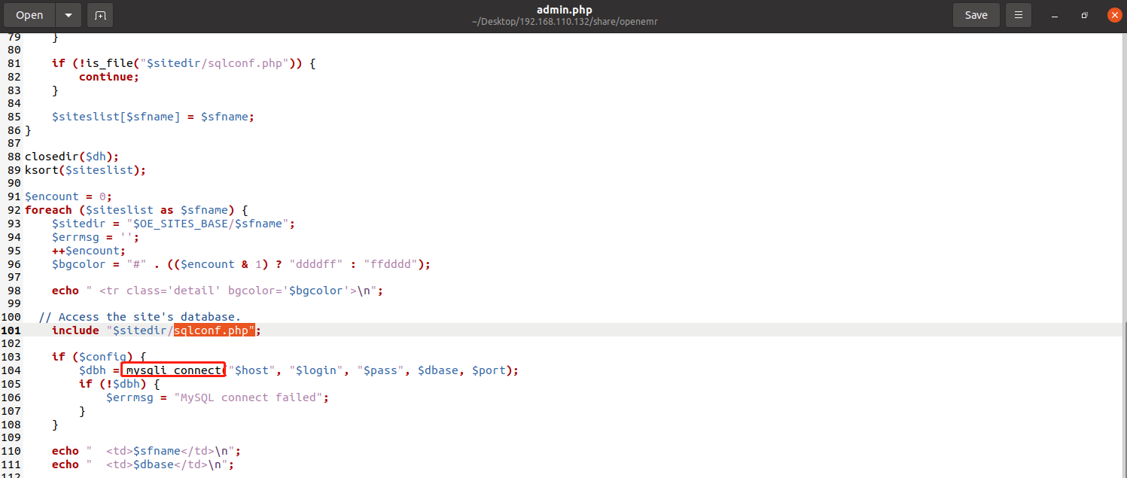This screenshot has width=1127, height=478.
Task: Click the foreach statement on line 92
Action: [x=136, y=210]
